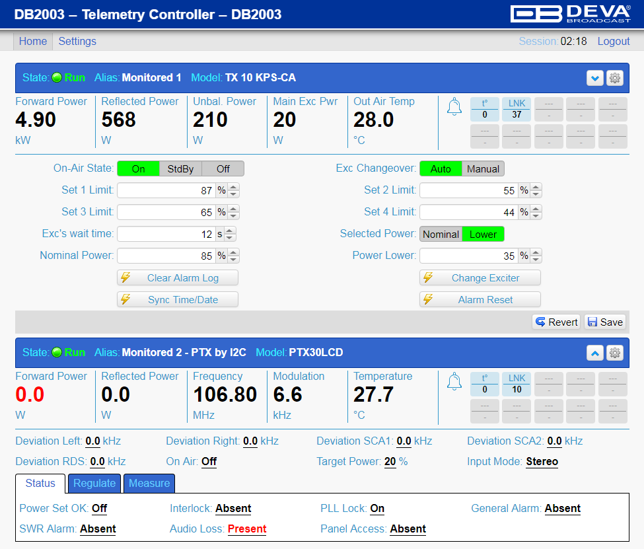Click the Exc's wait time input field
This screenshot has width=644, height=549.
[166, 235]
